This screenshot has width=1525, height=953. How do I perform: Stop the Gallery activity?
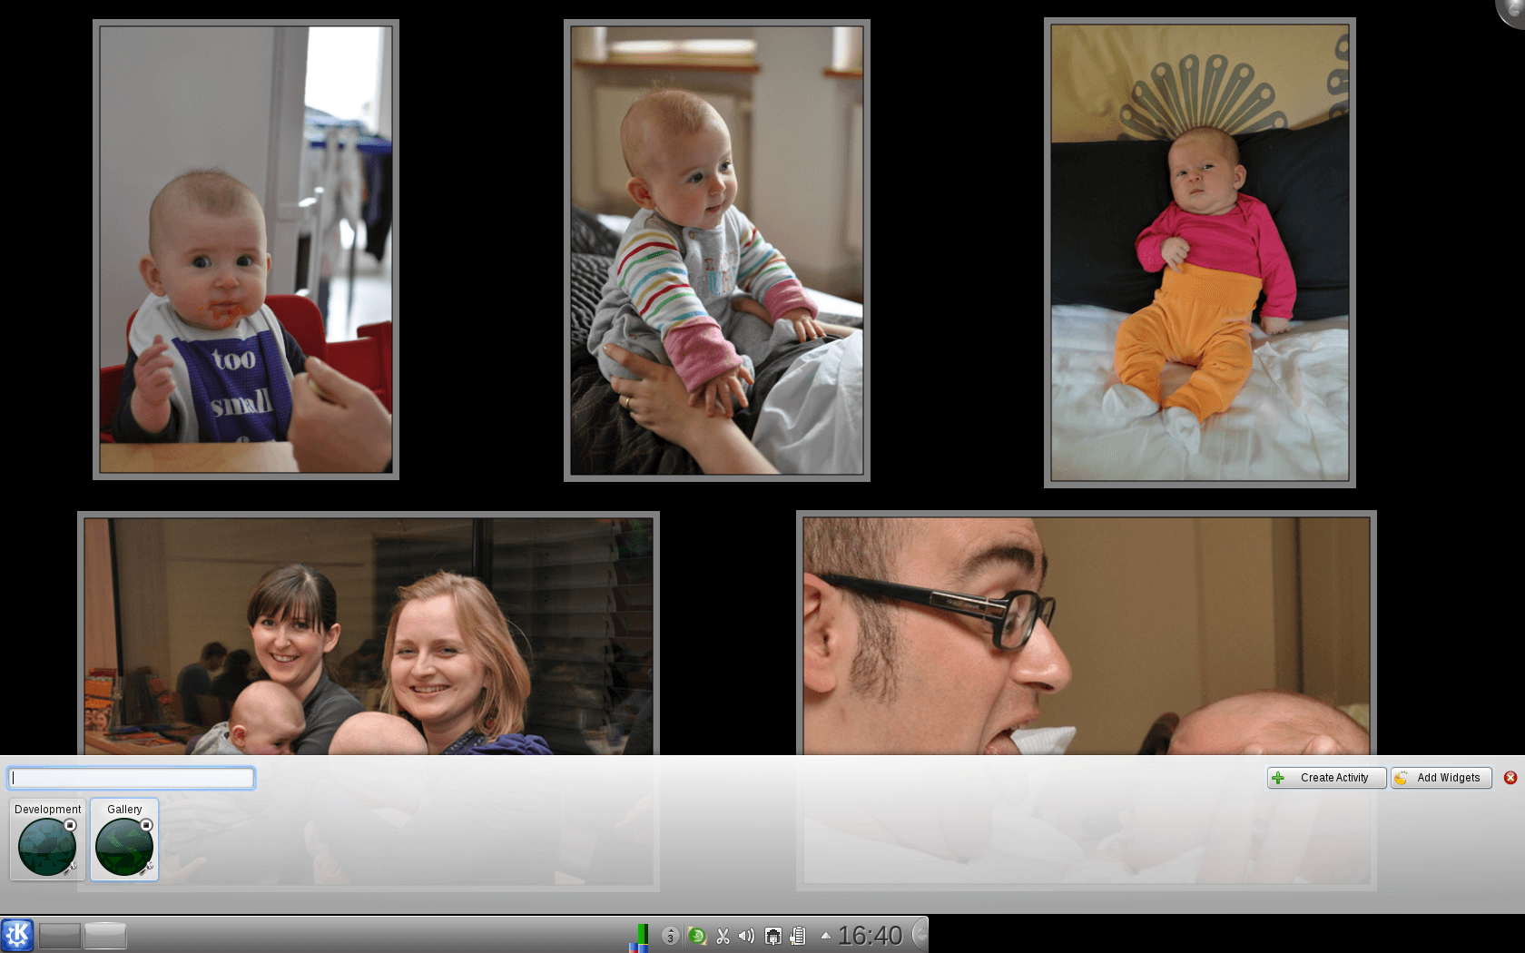pyautogui.click(x=146, y=825)
